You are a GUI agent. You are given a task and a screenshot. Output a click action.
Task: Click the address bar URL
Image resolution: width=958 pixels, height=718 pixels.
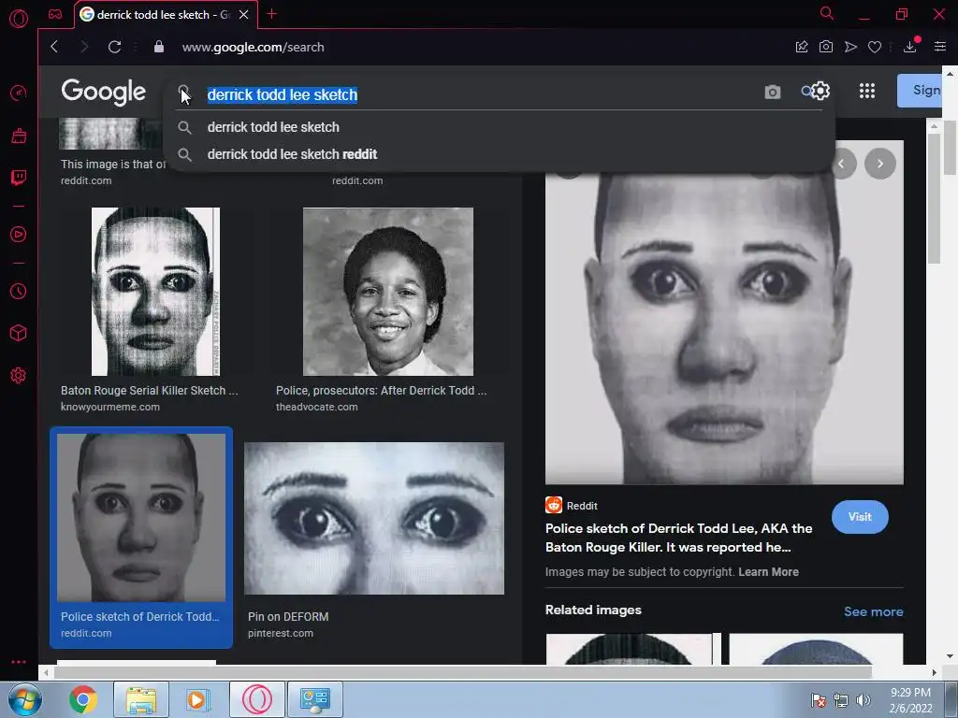(253, 47)
